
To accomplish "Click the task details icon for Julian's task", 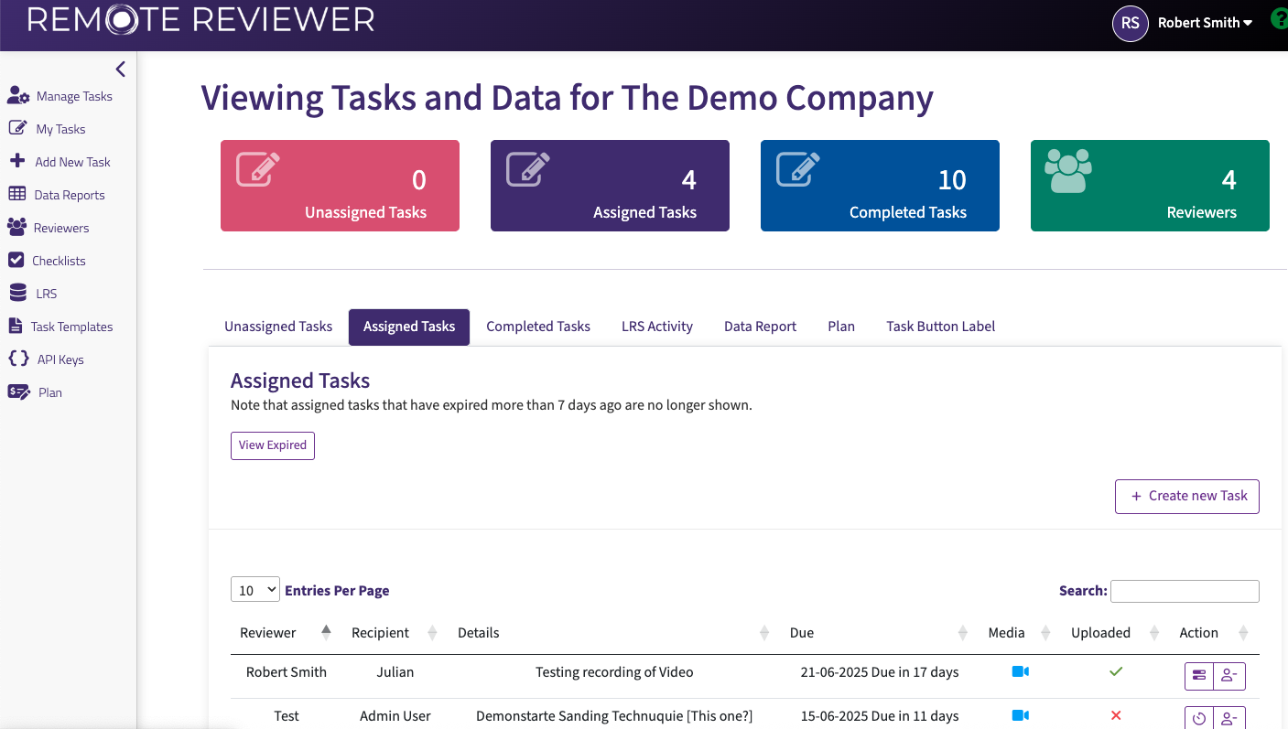I will (x=1199, y=676).
